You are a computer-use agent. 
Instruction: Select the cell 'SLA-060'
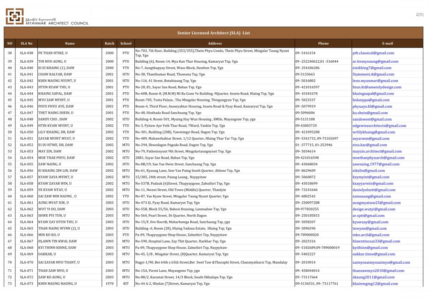click(x=27, y=196)
